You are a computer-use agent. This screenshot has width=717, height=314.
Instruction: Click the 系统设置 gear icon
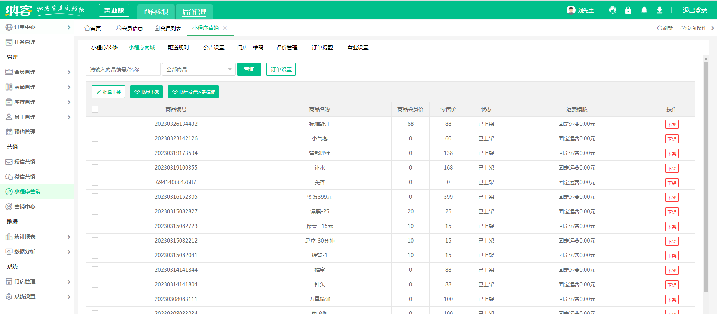coord(9,296)
